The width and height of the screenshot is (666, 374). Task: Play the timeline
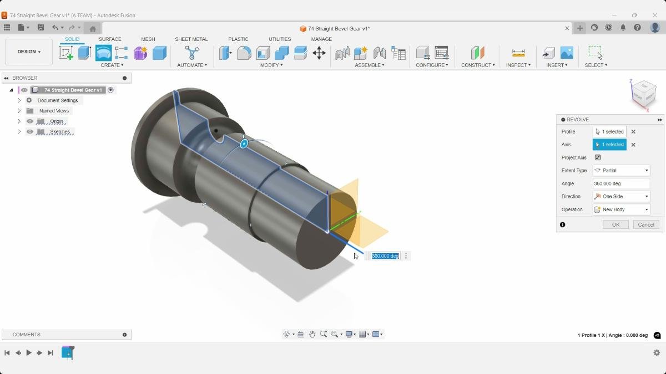[x=29, y=352]
